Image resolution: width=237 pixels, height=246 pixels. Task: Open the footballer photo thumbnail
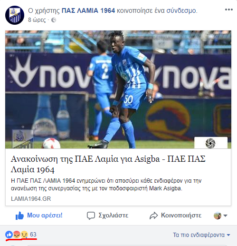point(118,89)
